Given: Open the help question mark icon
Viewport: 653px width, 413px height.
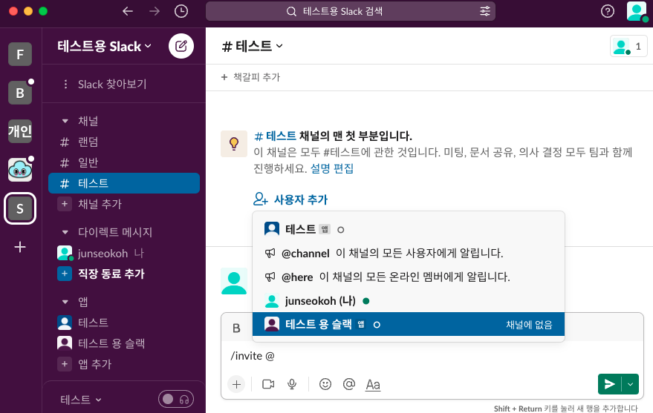Looking at the screenshot, I should pyautogui.click(x=608, y=11).
